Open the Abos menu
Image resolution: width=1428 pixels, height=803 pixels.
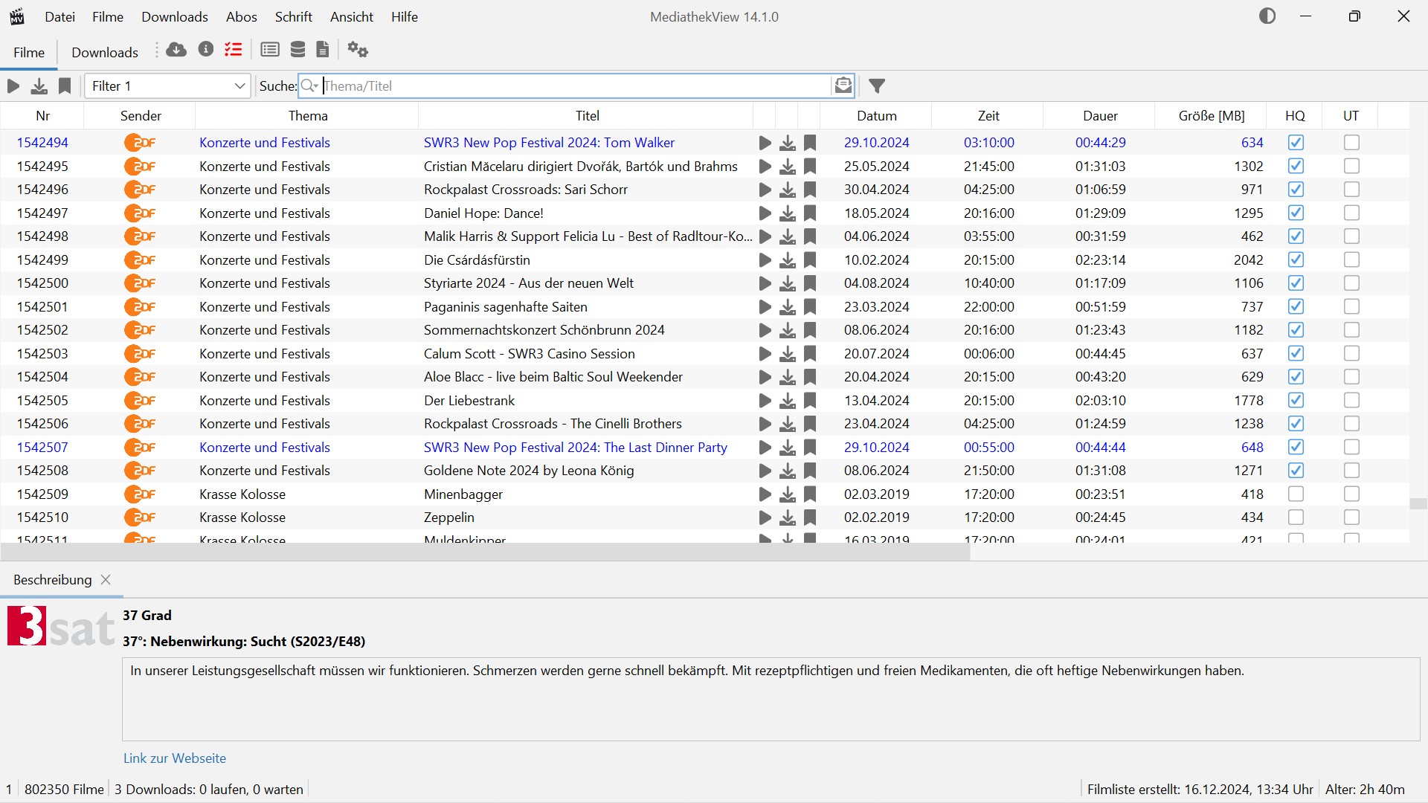[x=242, y=16]
